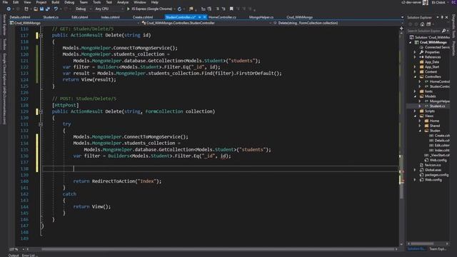457x257 pixels.
Task: Open the Edit menu
Action: click(x=16, y=2)
